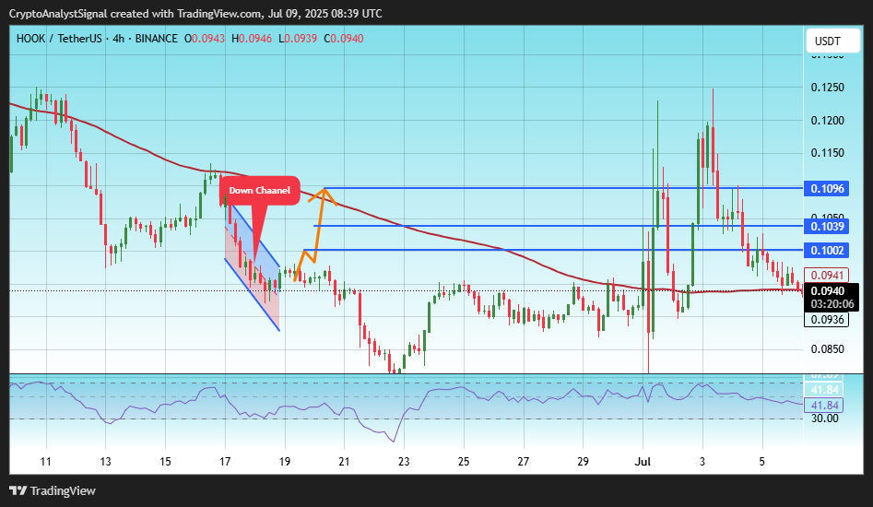Click the 11 date axis label

(46, 461)
